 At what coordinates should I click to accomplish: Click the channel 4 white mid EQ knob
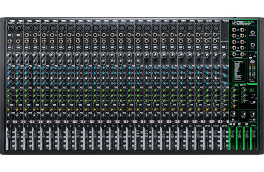(x=35, y=78)
